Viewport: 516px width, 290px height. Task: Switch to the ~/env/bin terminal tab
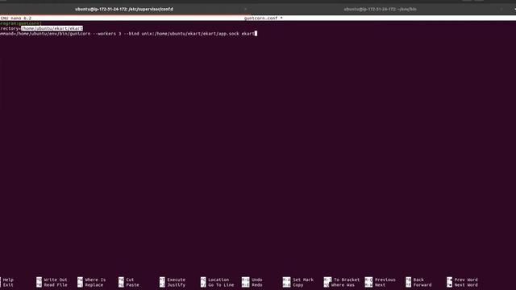tap(380, 9)
